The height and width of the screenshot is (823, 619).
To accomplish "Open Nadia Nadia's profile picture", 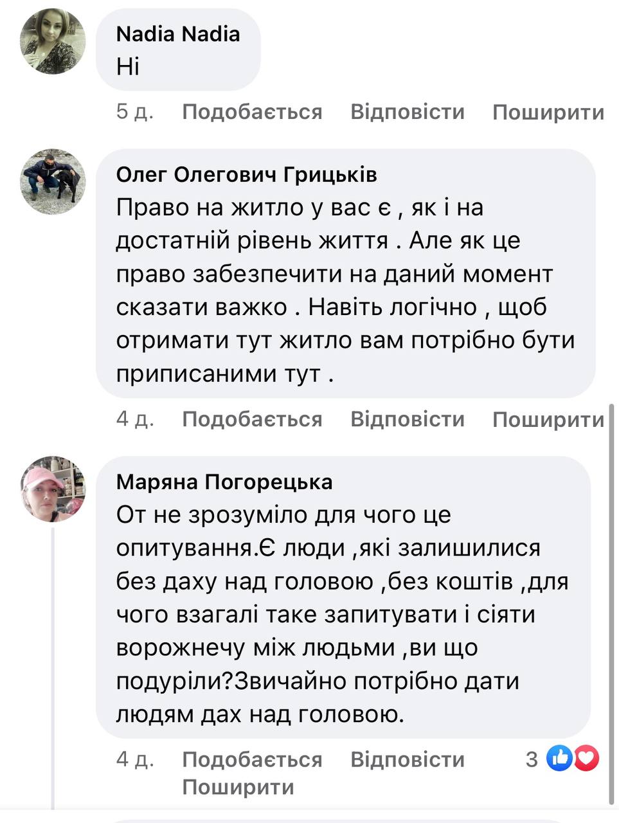I will click(x=53, y=43).
